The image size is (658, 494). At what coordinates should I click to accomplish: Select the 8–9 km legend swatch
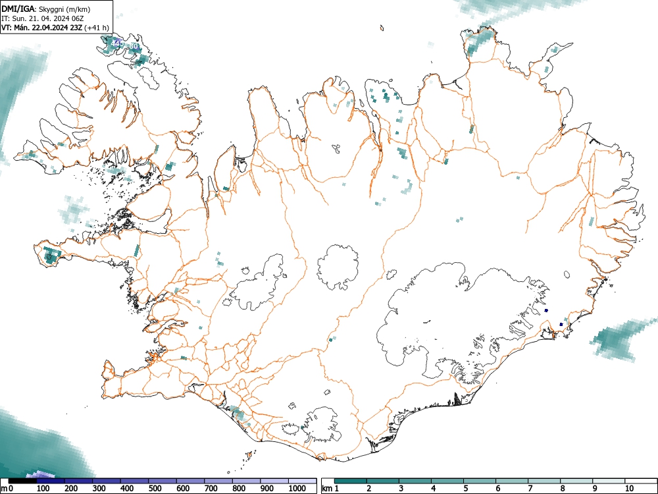pos(576,481)
